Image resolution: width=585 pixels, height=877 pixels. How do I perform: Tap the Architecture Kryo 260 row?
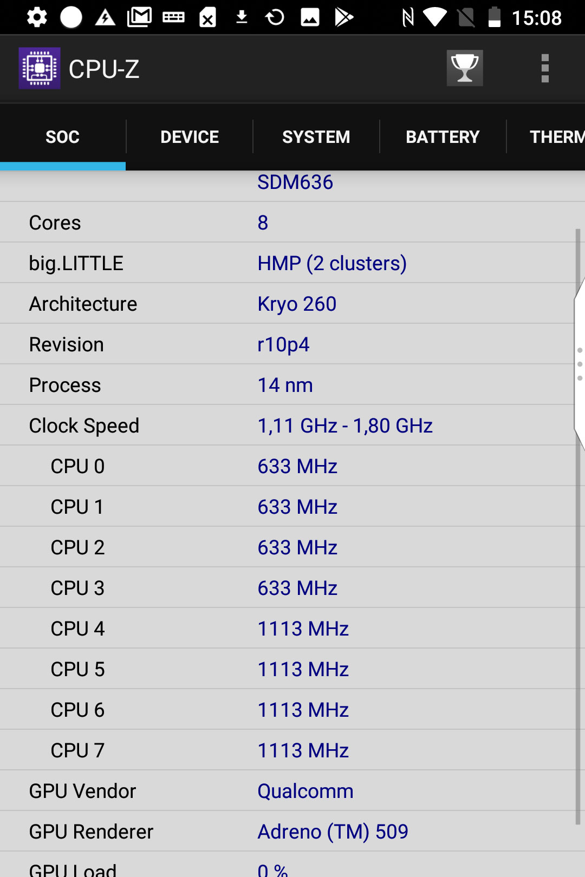(287, 304)
